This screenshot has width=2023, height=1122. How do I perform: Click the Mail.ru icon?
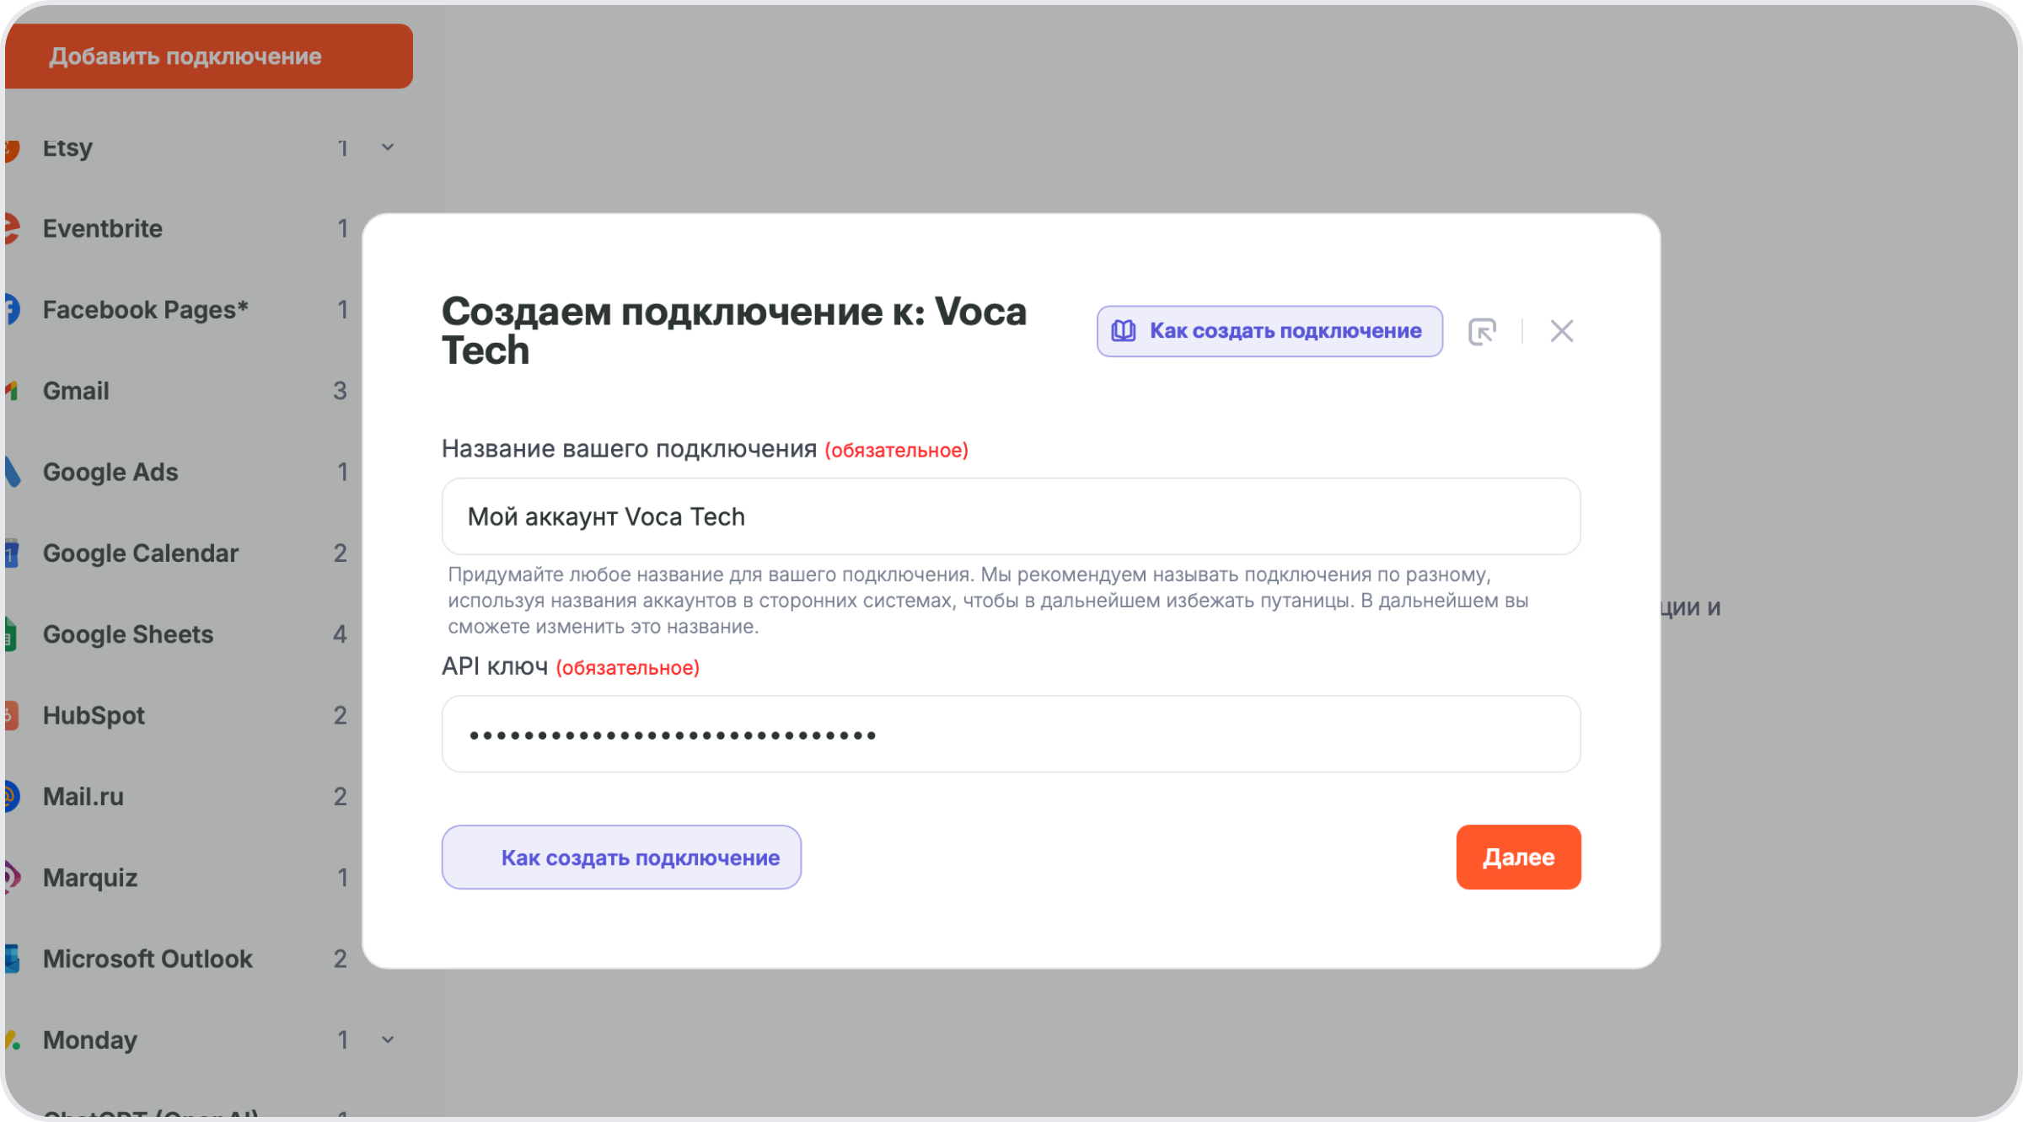[x=12, y=796]
